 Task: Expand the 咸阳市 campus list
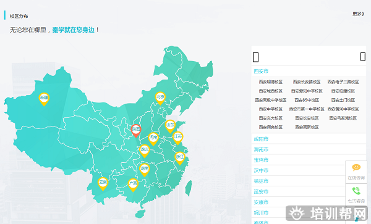[309, 139]
